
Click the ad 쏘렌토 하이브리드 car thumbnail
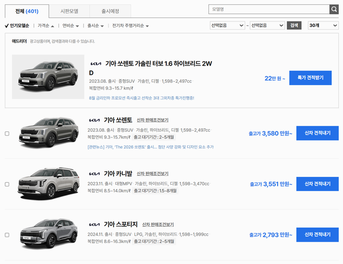point(48,77)
